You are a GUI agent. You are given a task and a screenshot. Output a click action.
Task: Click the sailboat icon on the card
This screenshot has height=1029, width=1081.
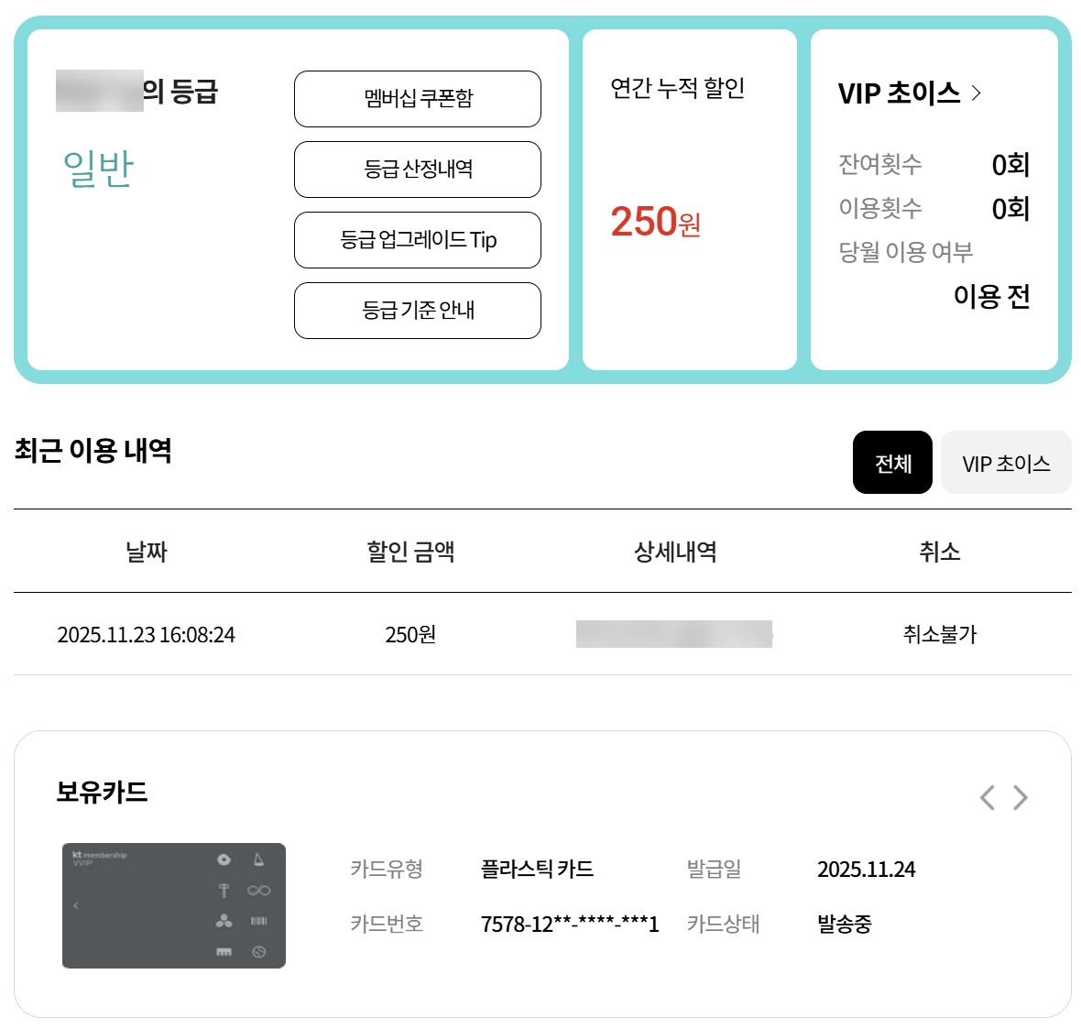258,859
